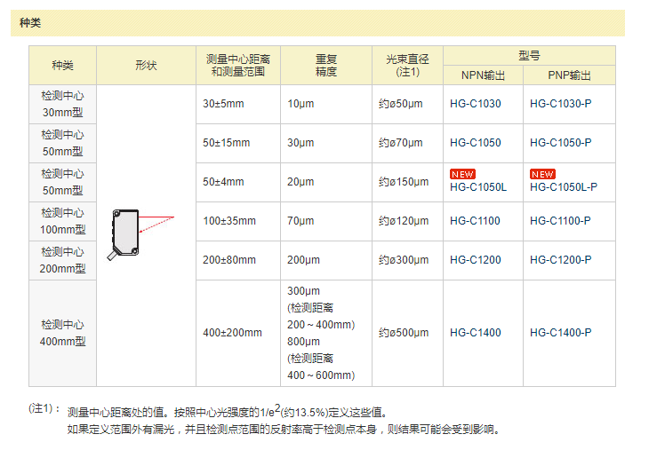Click the 光束直径 (注1) column header
This screenshot has height=458, width=649.
(x=407, y=65)
